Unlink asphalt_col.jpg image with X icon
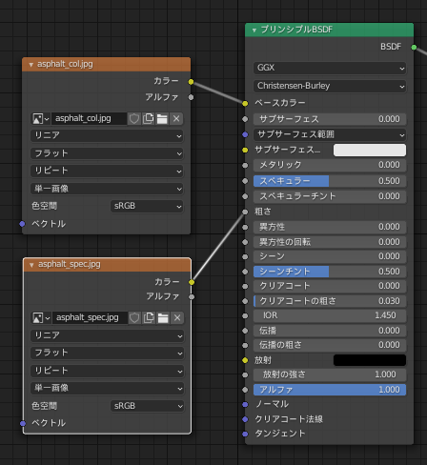 click(176, 119)
